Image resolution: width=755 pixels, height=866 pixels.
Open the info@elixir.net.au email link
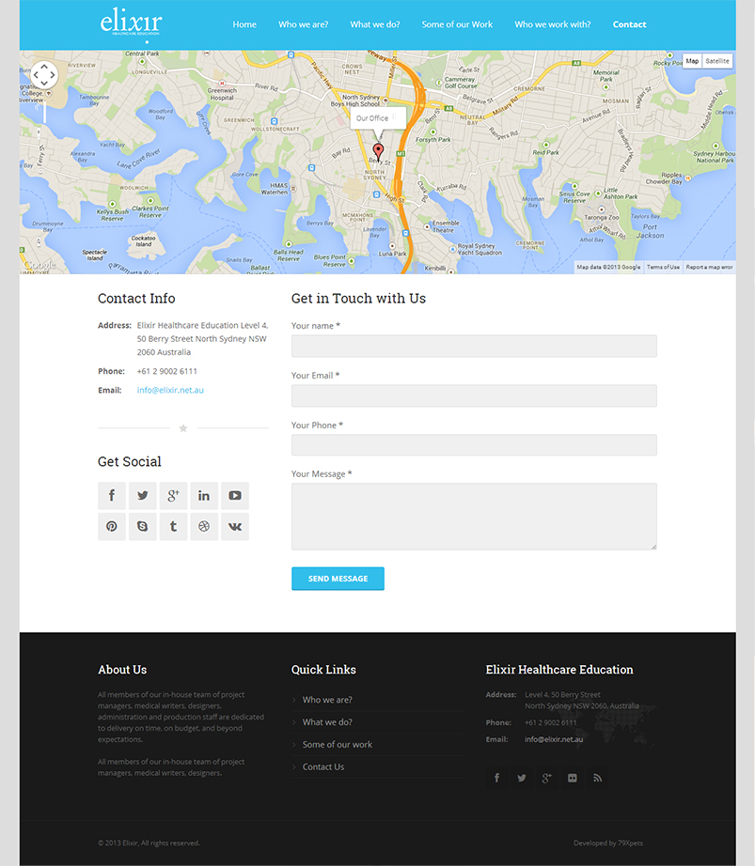170,390
